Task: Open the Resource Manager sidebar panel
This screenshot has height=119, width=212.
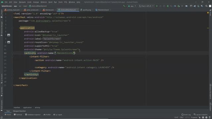Action: [x=2, y=29]
